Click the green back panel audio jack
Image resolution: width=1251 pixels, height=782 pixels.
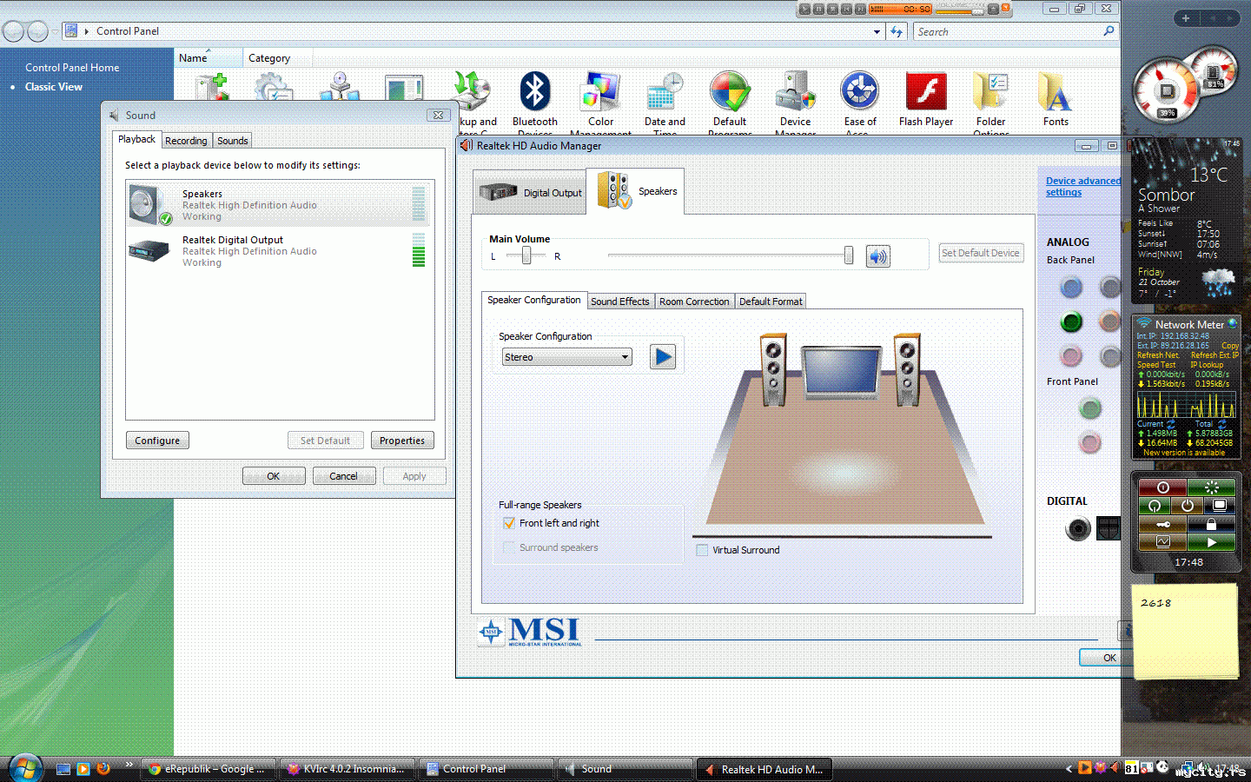[x=1071, y=322]
